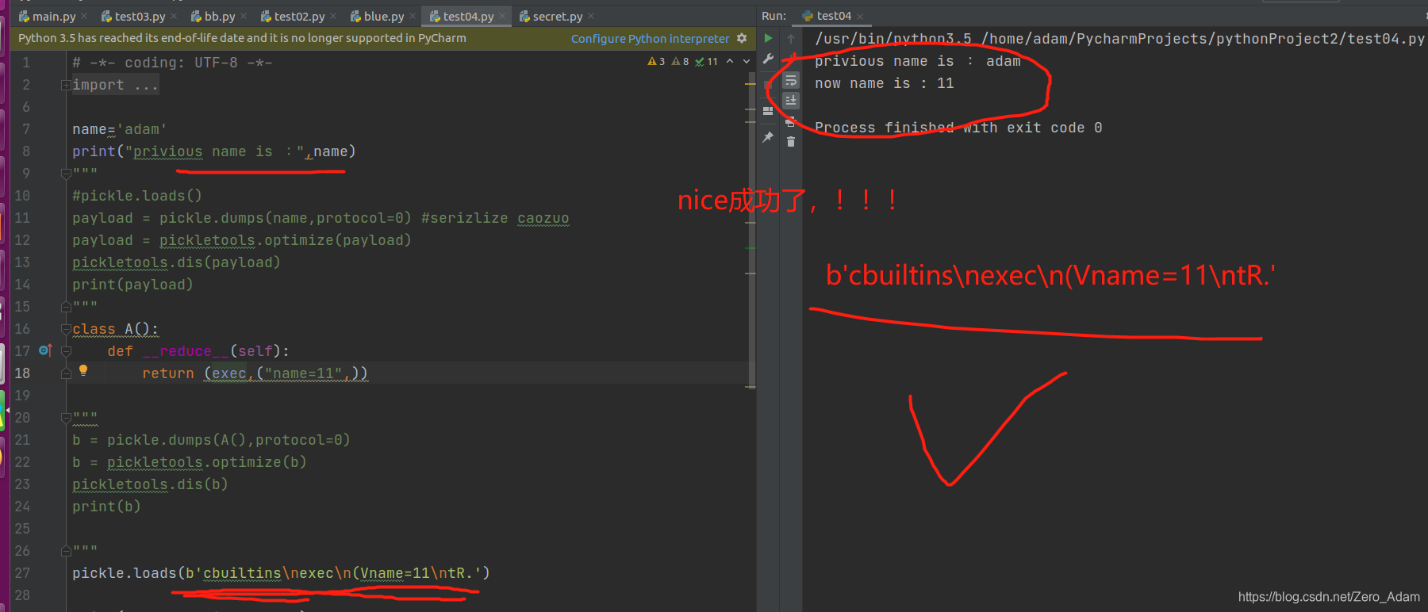Image resolution: width=1428 pixels, height=612 pixels.
Task: Click the yellow warning stripe marker near top
Action: 750,82
